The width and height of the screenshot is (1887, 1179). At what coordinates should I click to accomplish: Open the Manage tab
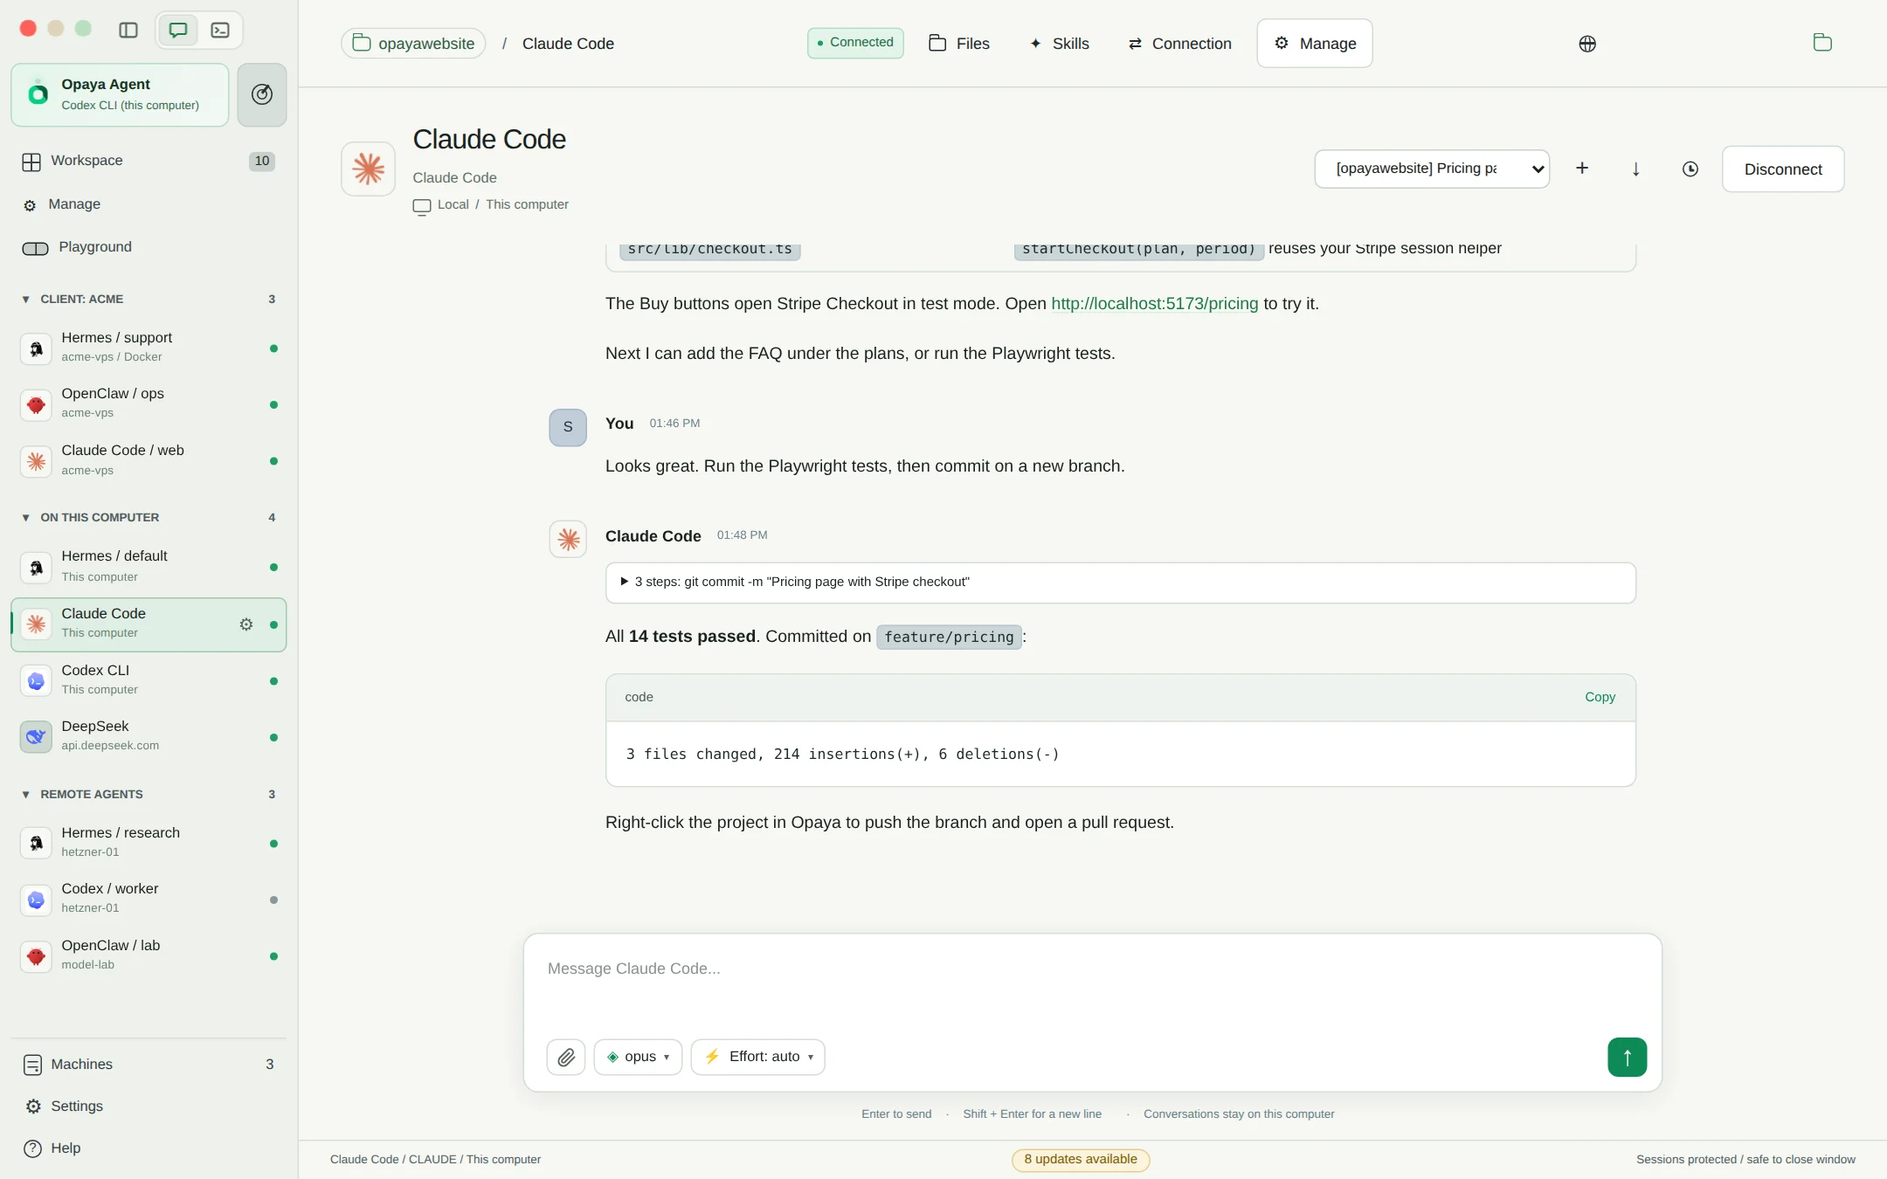point(1315,44)
